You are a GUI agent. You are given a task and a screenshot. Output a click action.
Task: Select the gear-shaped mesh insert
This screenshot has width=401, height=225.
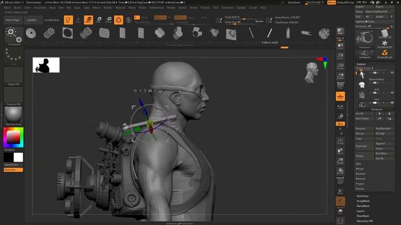(214, 33)
